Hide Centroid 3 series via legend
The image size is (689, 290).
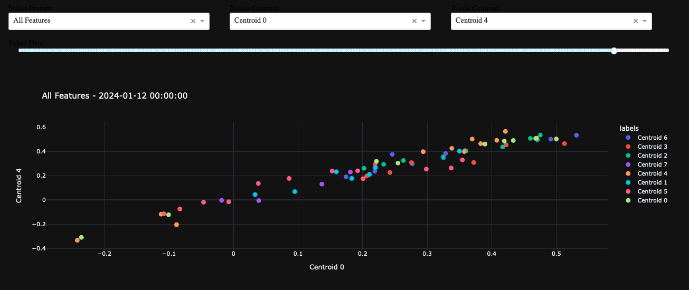tap(652, 147)
